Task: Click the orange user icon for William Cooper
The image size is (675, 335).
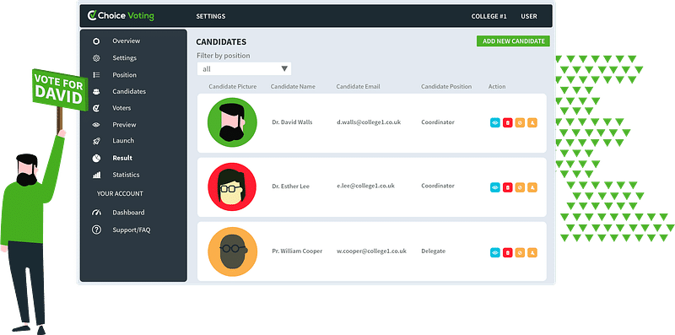Action: (532, 252)
